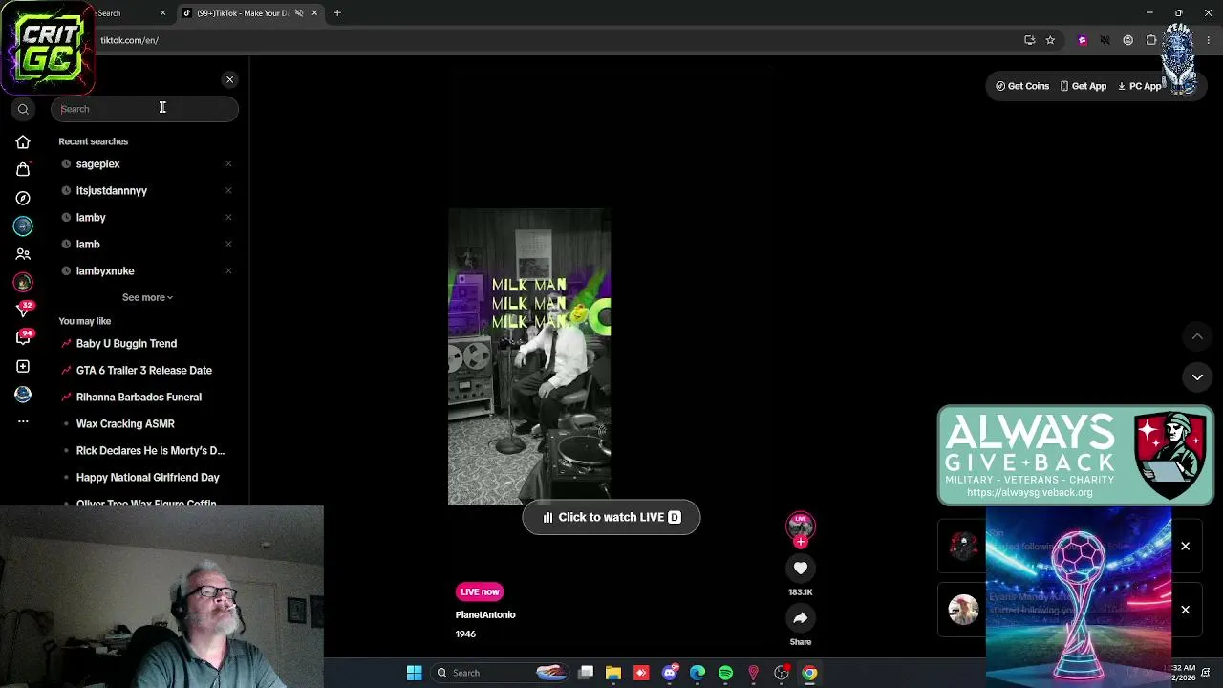Remove 'sageplex' from recent searches
The width and height of the screenshot is (1223, 688).
click(x=228, y=164)
